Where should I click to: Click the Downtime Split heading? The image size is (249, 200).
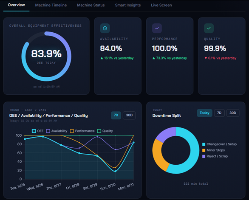coord(167,115)
